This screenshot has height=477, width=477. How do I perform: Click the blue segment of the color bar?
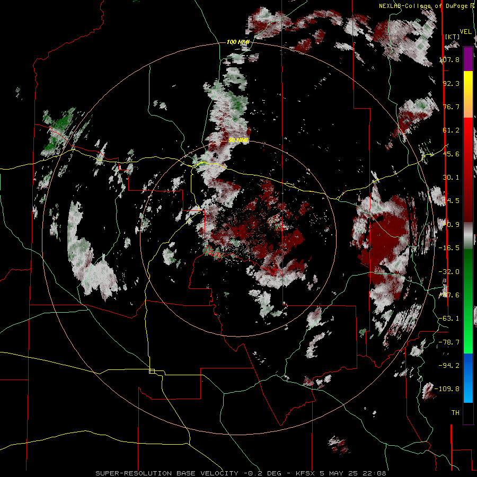click(x=468, y=378)
